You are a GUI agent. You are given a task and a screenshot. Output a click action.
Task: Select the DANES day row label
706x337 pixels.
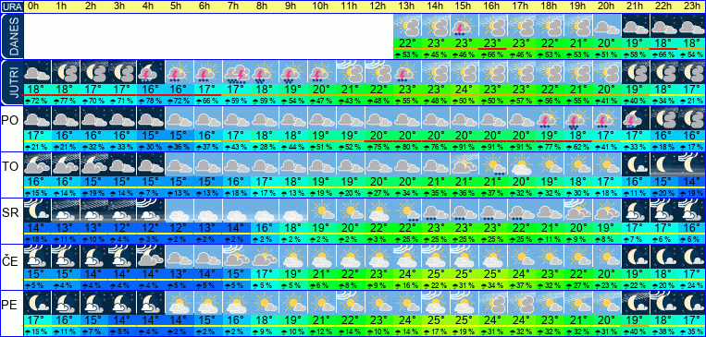[11, 36]
